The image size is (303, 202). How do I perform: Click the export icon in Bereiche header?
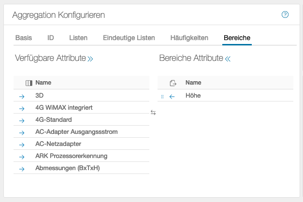point(173,83)
